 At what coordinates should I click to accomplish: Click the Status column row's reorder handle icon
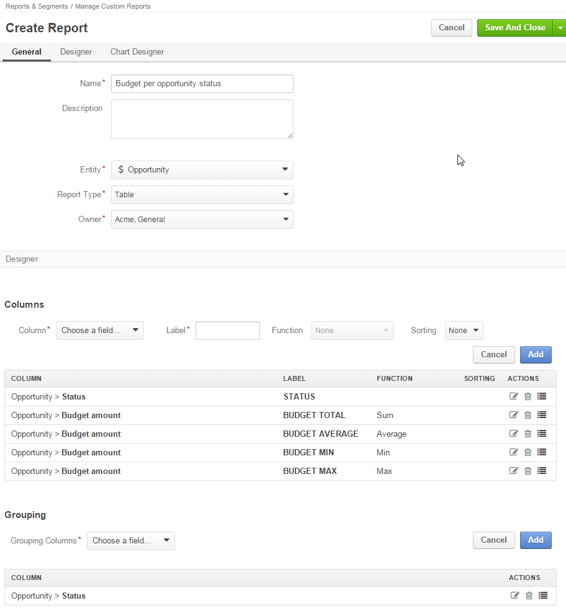click(542, 396)
